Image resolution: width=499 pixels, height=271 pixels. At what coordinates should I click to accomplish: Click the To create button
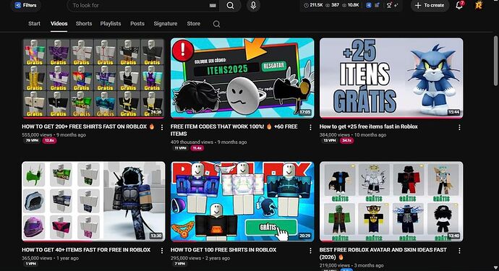point(430,5)
